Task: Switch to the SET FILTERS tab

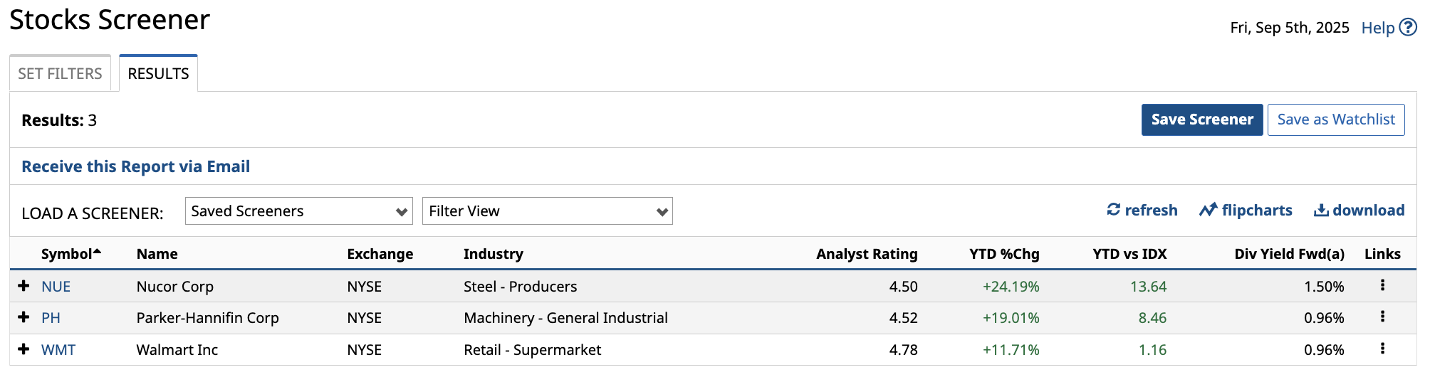Action: [61, 73]
